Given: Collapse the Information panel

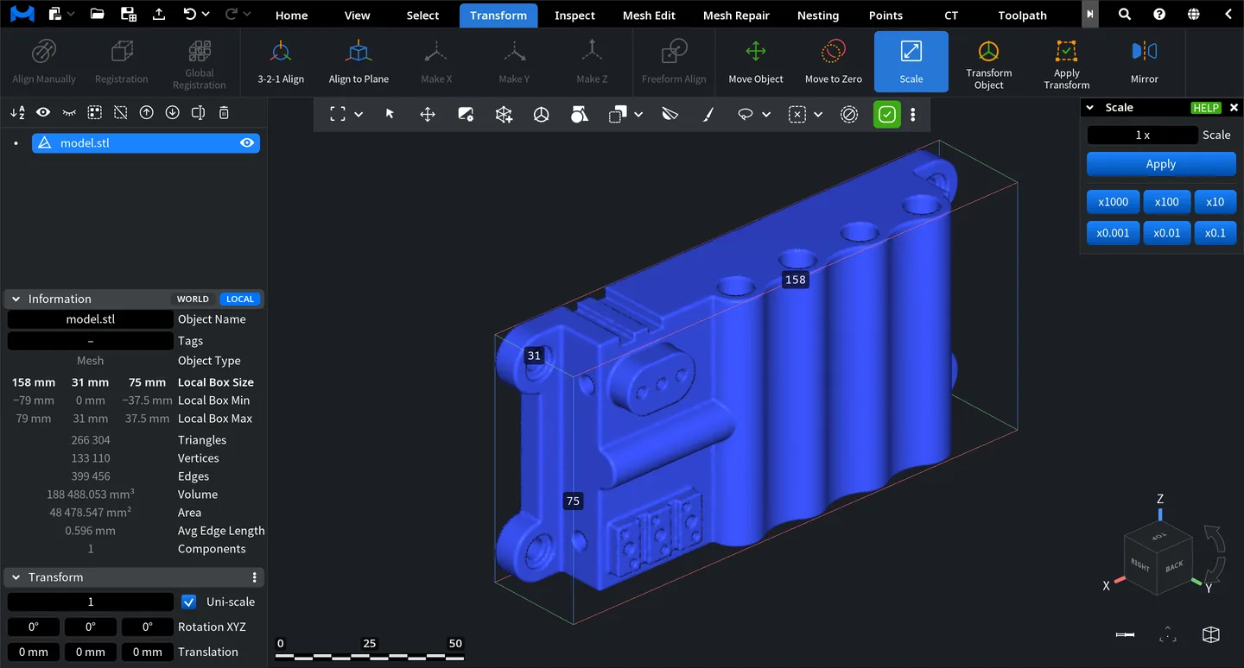Looking at the screenshot, I should tap(16, 299).
